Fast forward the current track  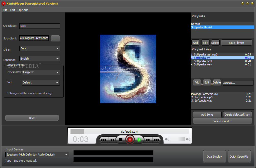(148, 140)
